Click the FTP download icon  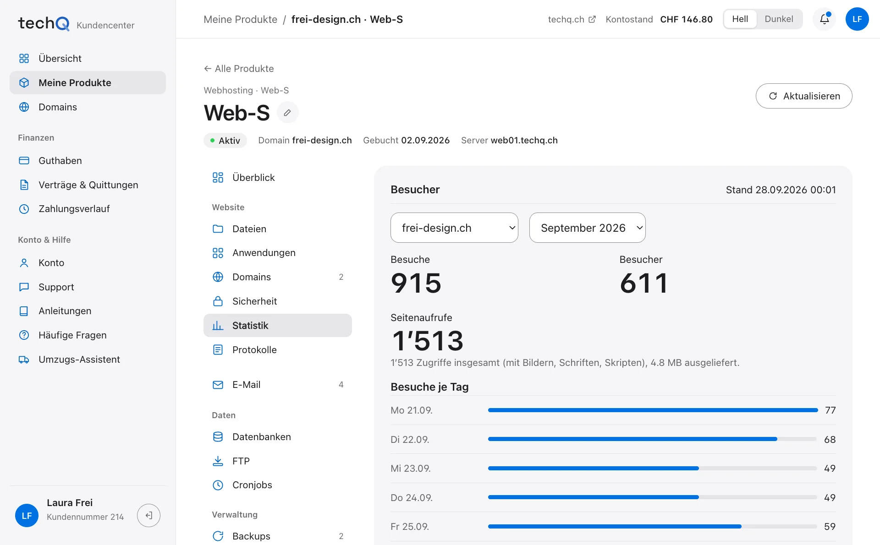(x=218, y=461)
